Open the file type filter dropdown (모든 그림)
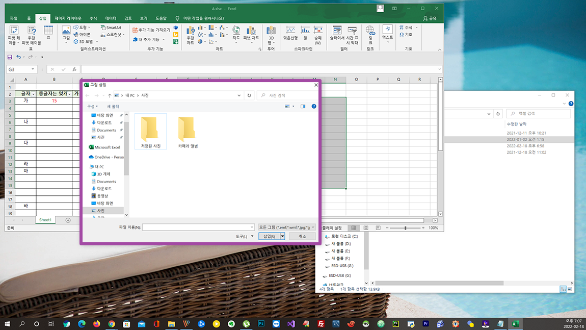Image resolution: width=586 pixels, height=330 pixels. click(x=287, y=227)
